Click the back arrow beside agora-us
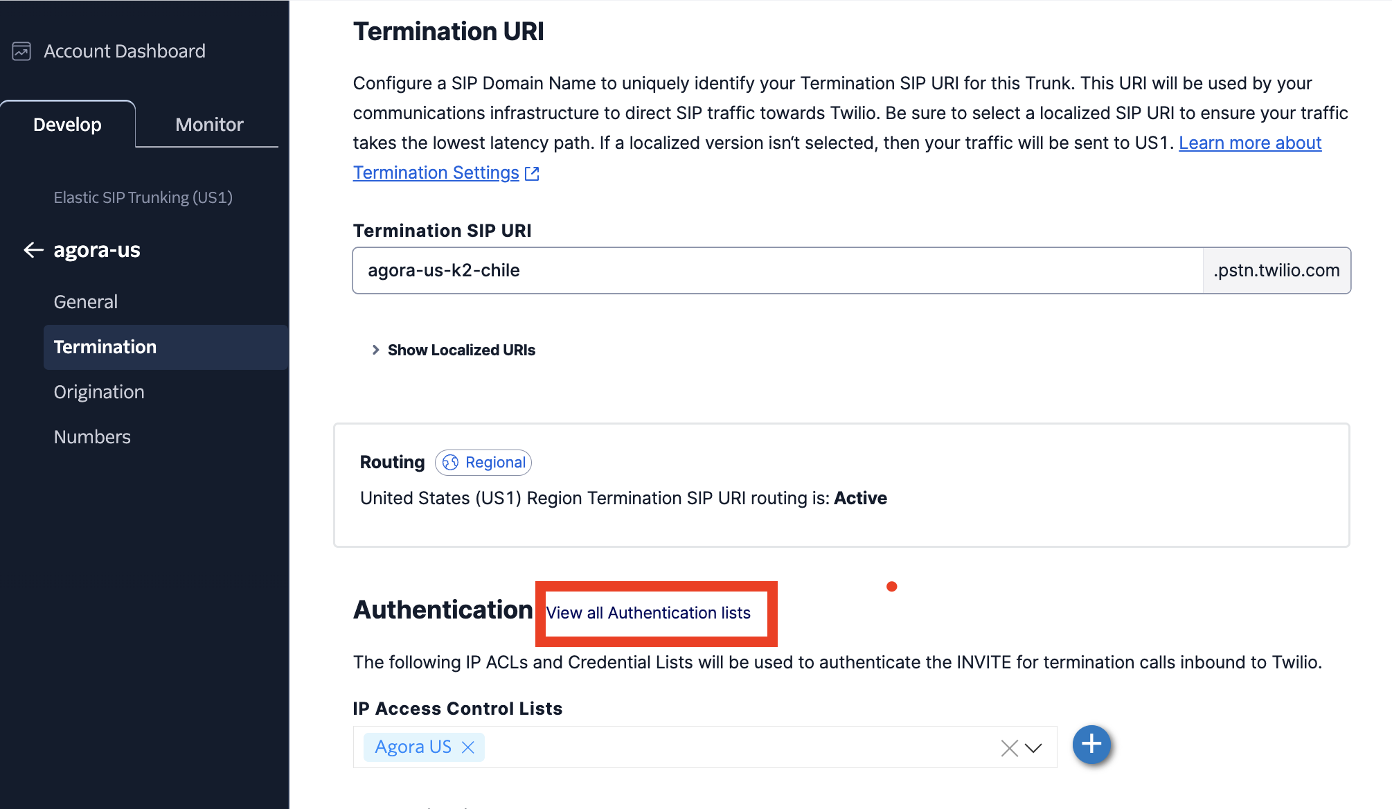Screen dimensions: 1392x809 [33, 250]
